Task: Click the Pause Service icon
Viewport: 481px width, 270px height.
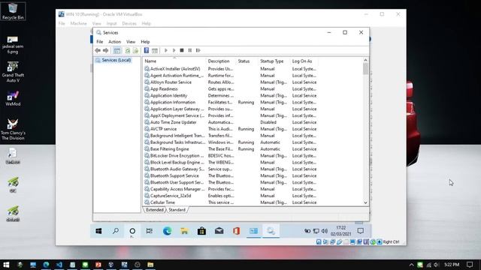Action: point(190,50)
